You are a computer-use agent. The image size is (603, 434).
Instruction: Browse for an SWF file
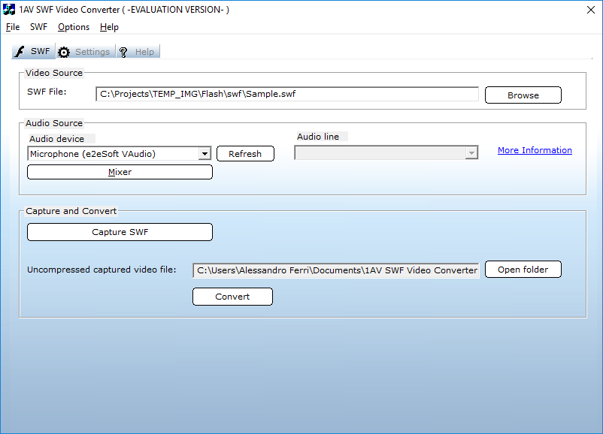(x=523, y=95)
